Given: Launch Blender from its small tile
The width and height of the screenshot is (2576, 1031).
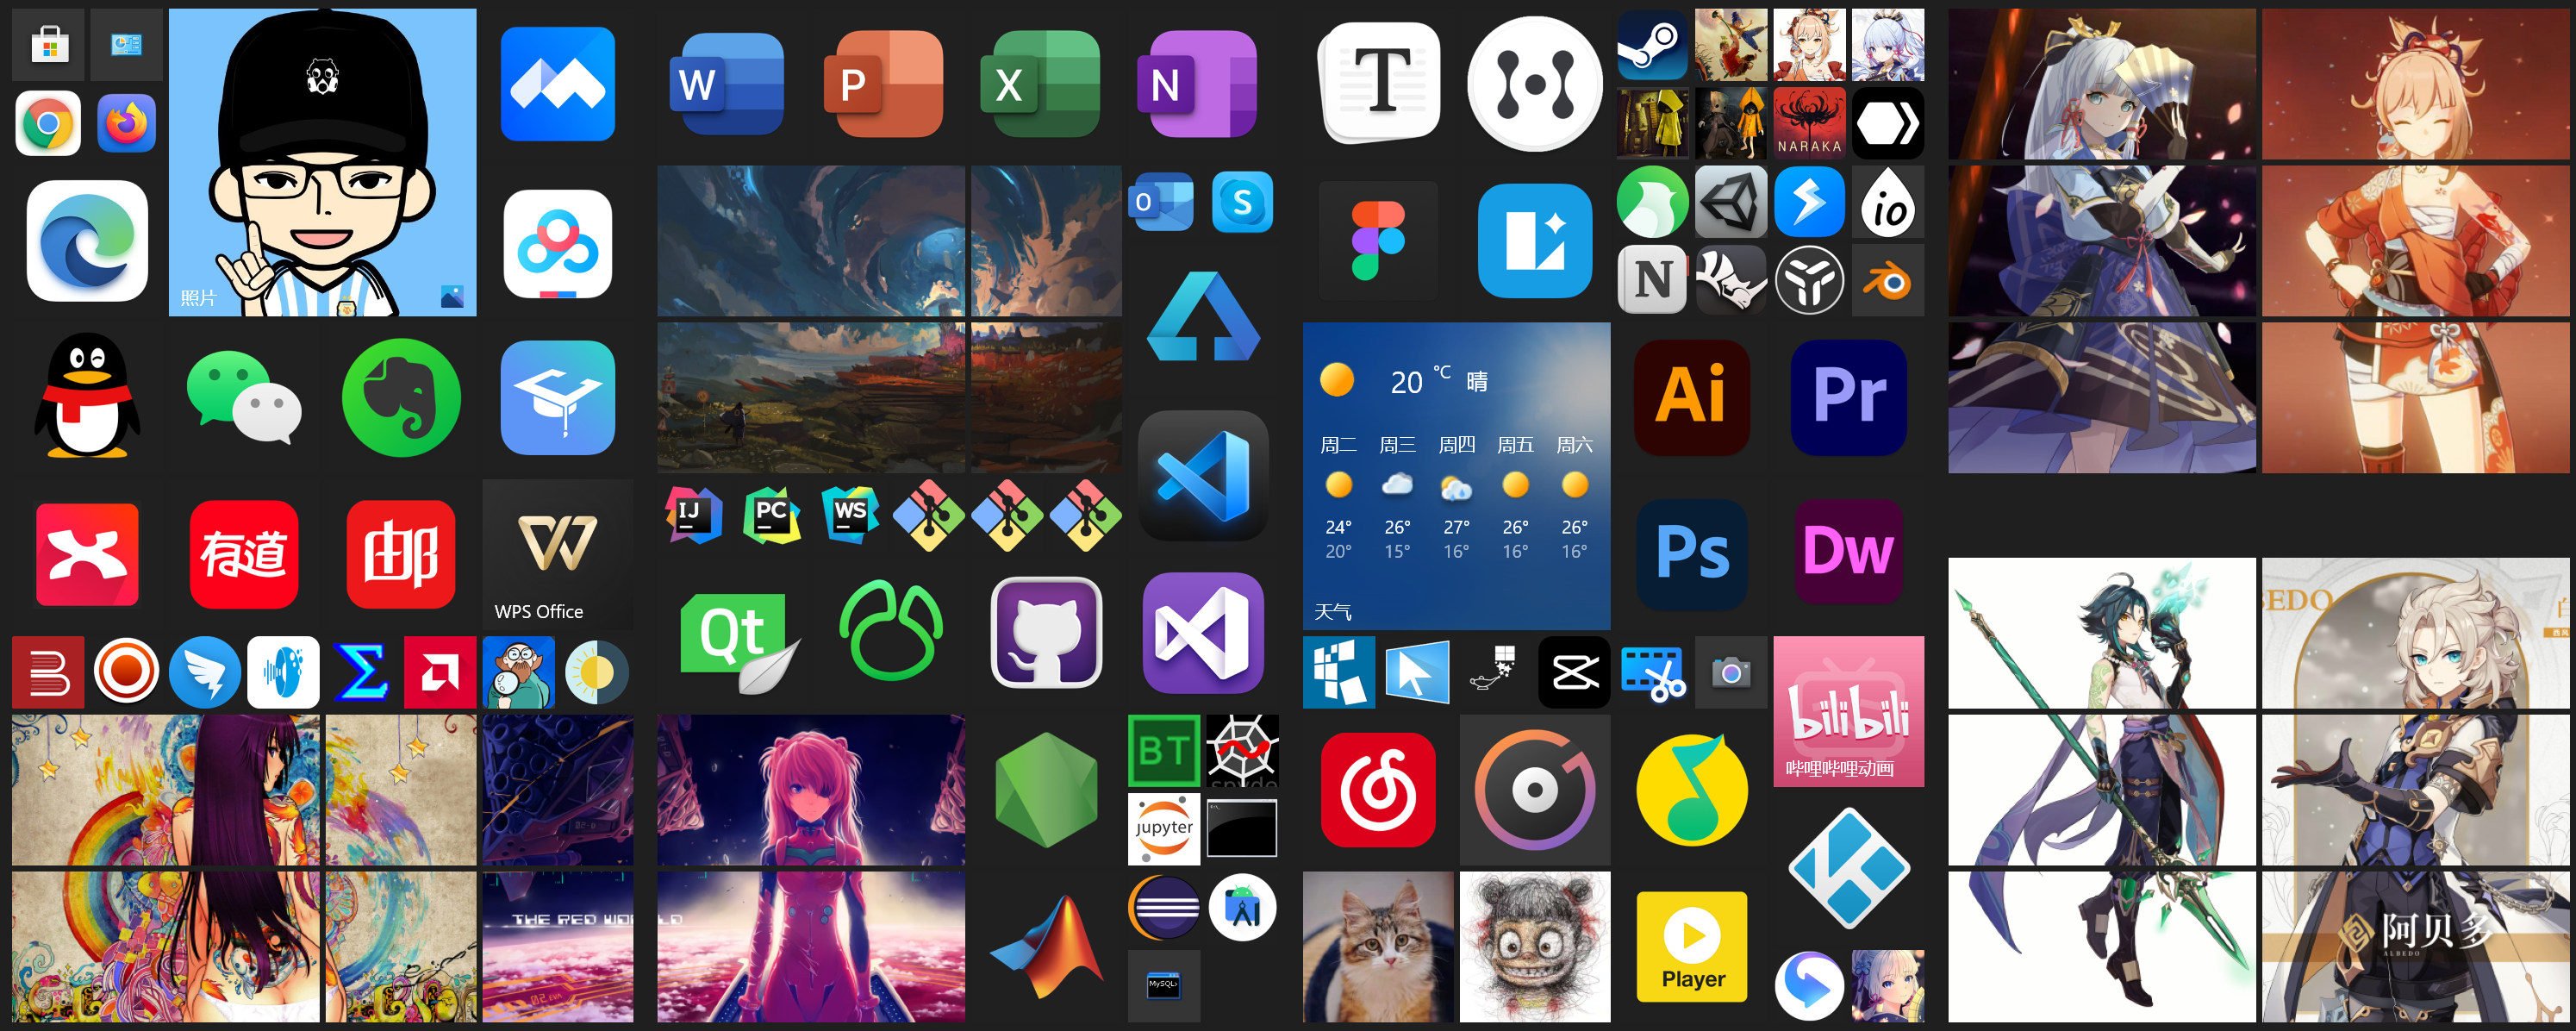Looking at the screenshot, I should [x=1887, y=281].
